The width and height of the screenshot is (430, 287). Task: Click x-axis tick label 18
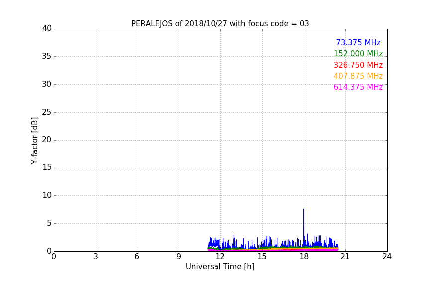coord(304,257)
